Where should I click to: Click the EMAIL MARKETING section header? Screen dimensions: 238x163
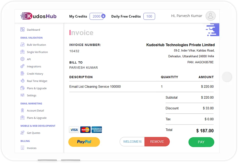point(31,103)
